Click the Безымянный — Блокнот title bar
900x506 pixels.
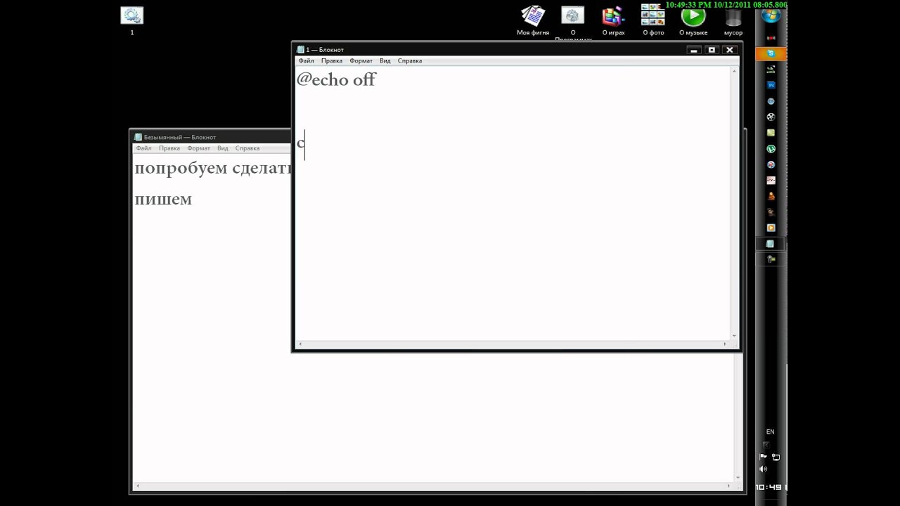point(211,137)
